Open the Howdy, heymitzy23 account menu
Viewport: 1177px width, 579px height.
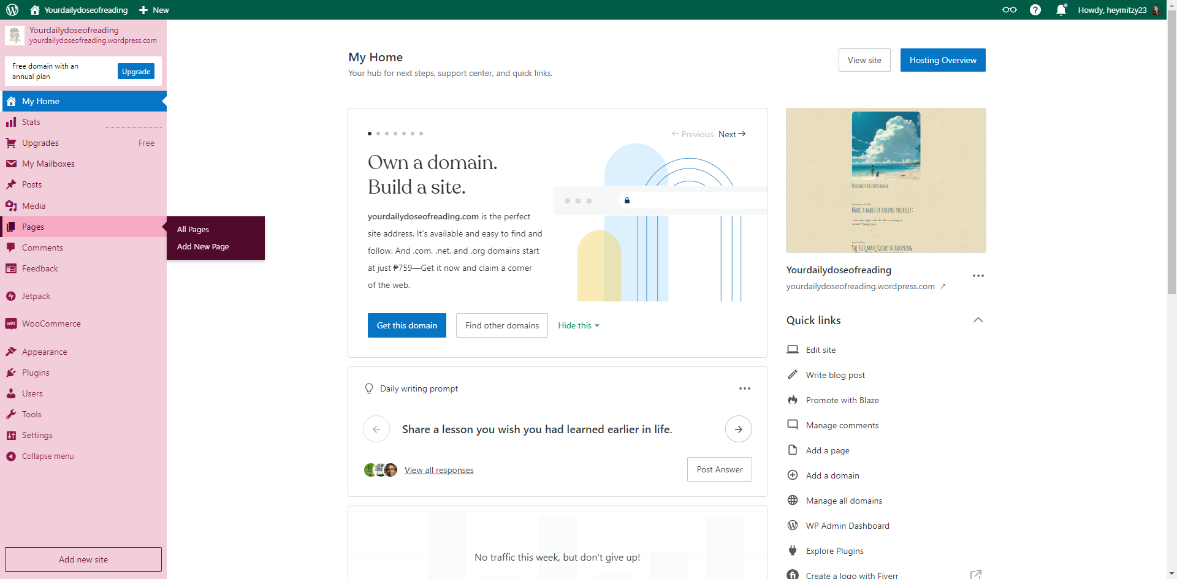[1119, 10]
